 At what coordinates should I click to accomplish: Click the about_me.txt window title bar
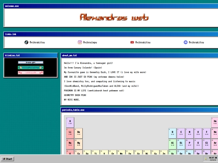point(139,56)
